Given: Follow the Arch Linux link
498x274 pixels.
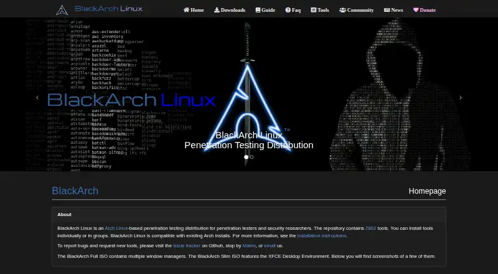Looking at the screenshot, I should coord(116,228).
